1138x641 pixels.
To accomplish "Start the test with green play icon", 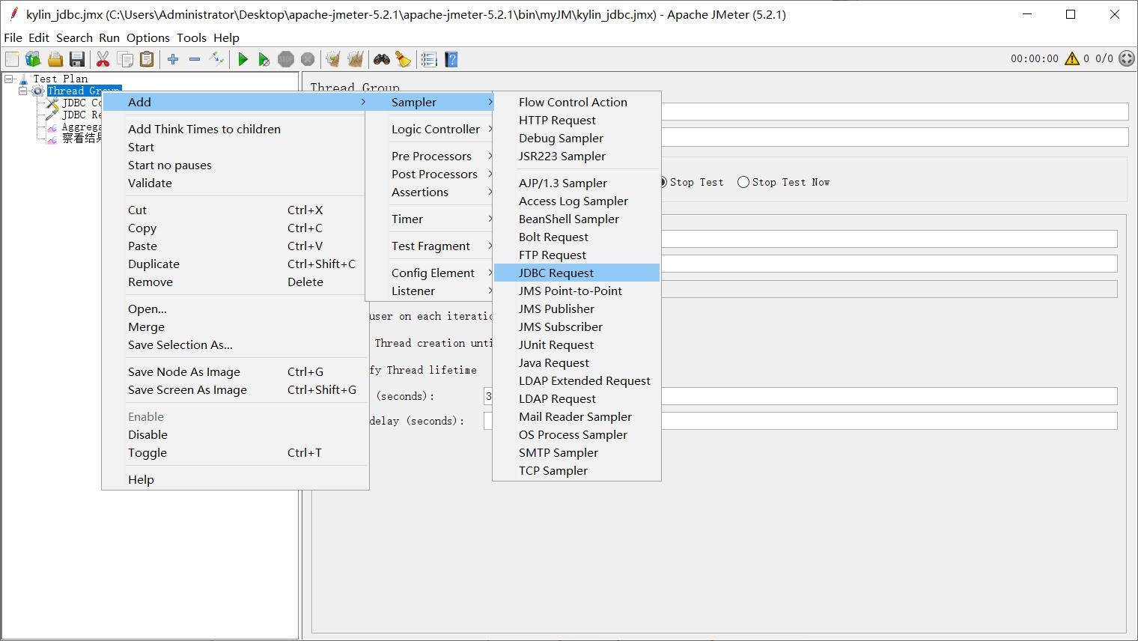I will [243, 59].
